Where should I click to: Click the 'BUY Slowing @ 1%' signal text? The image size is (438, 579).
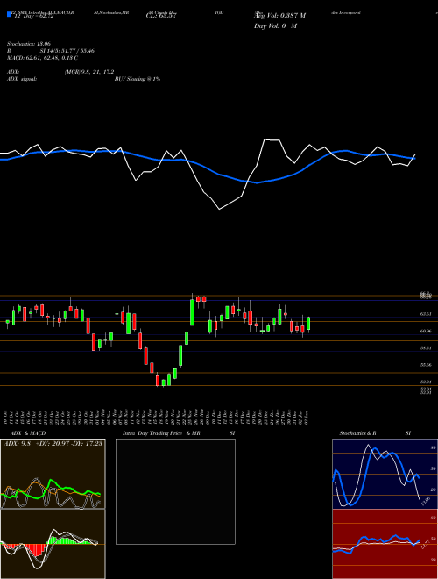coord(138,79)
